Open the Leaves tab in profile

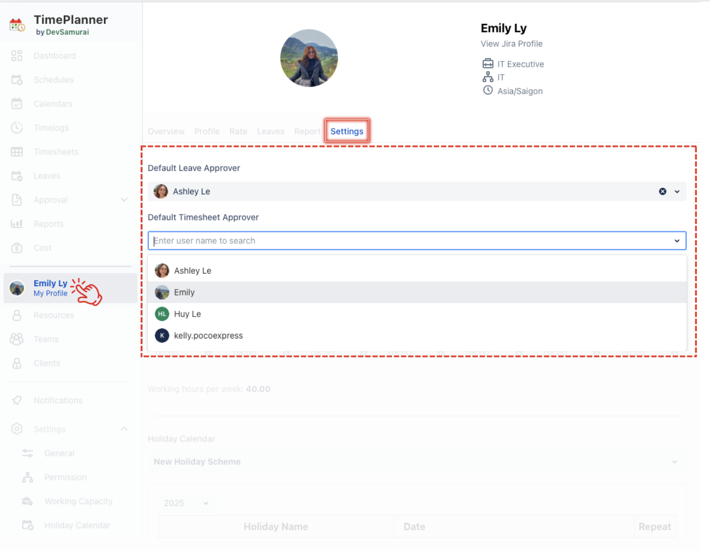(x=270, y=131)
